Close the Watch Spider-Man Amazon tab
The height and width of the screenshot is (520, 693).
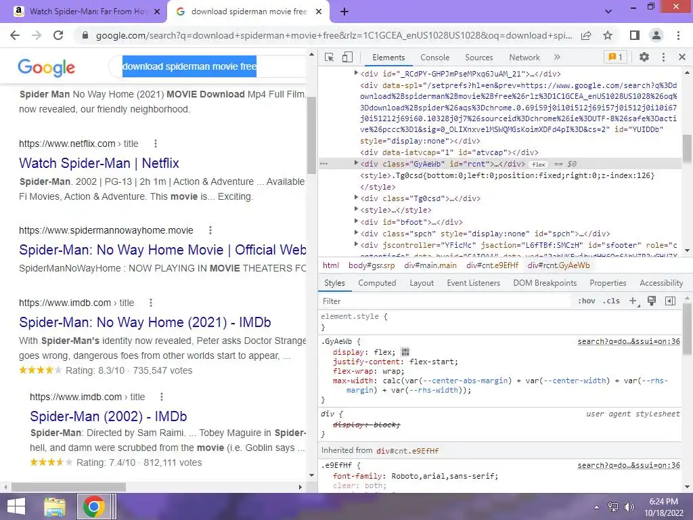tap(156, 12)
